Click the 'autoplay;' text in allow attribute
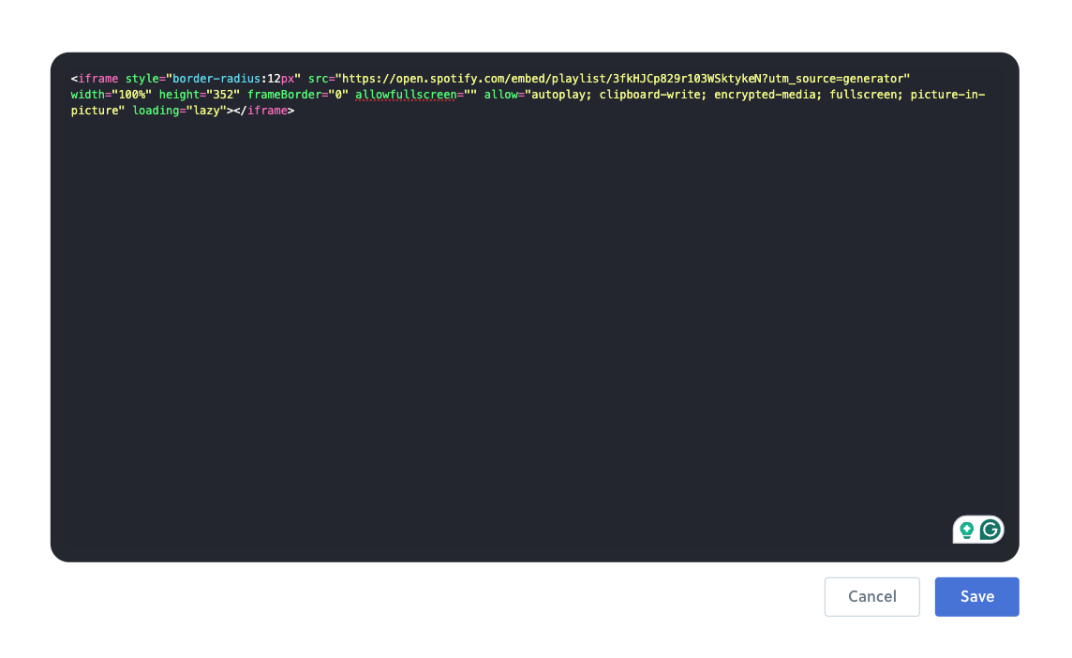This screenshot has width=1072, height=658. pos(561,95)
